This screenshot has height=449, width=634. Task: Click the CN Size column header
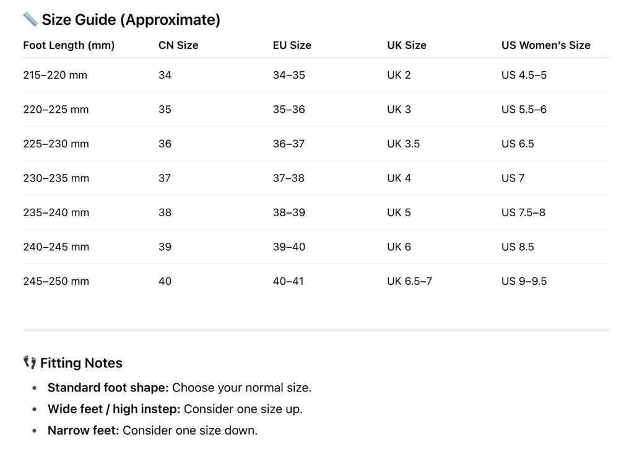(x=178, y=45)
